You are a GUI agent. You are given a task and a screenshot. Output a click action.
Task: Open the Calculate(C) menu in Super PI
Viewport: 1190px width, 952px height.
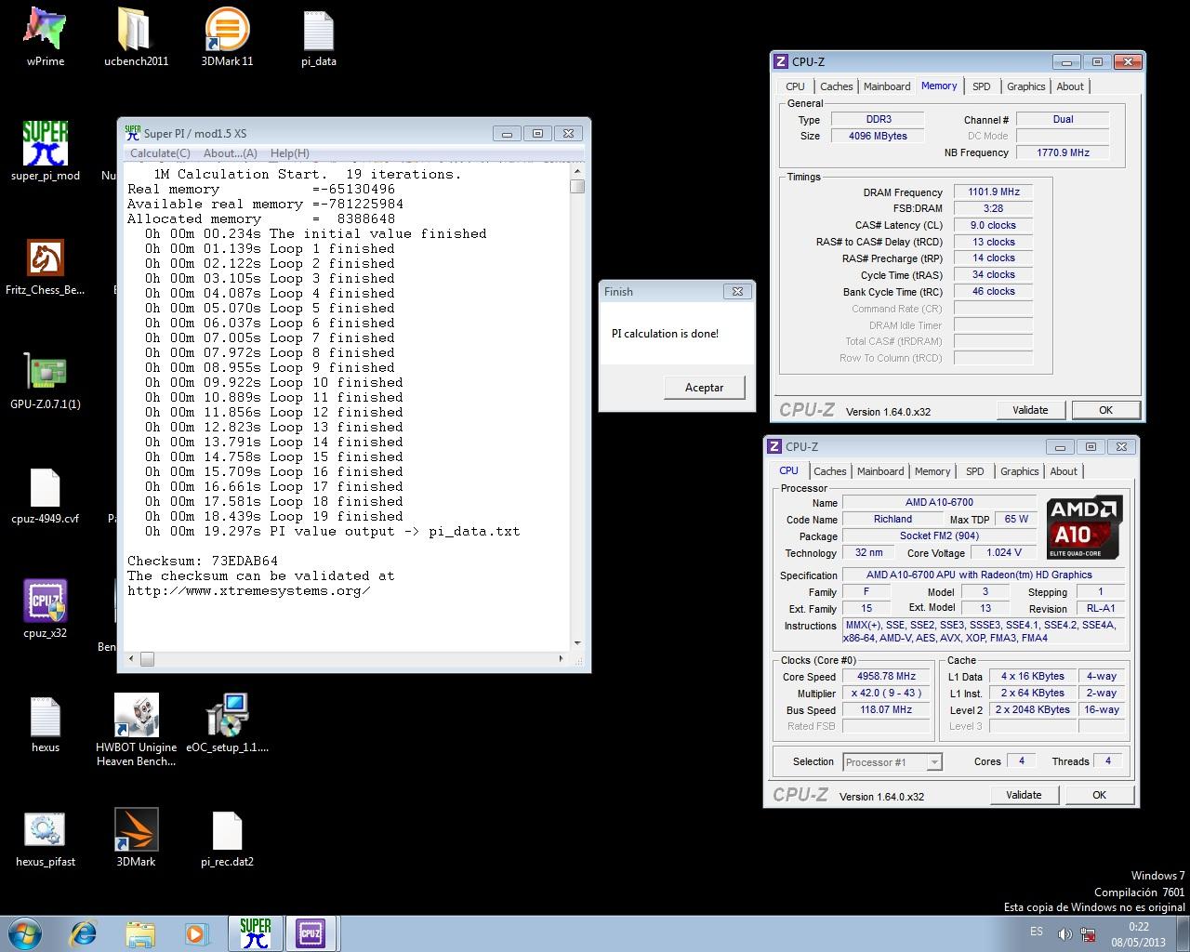coord(160,153)
